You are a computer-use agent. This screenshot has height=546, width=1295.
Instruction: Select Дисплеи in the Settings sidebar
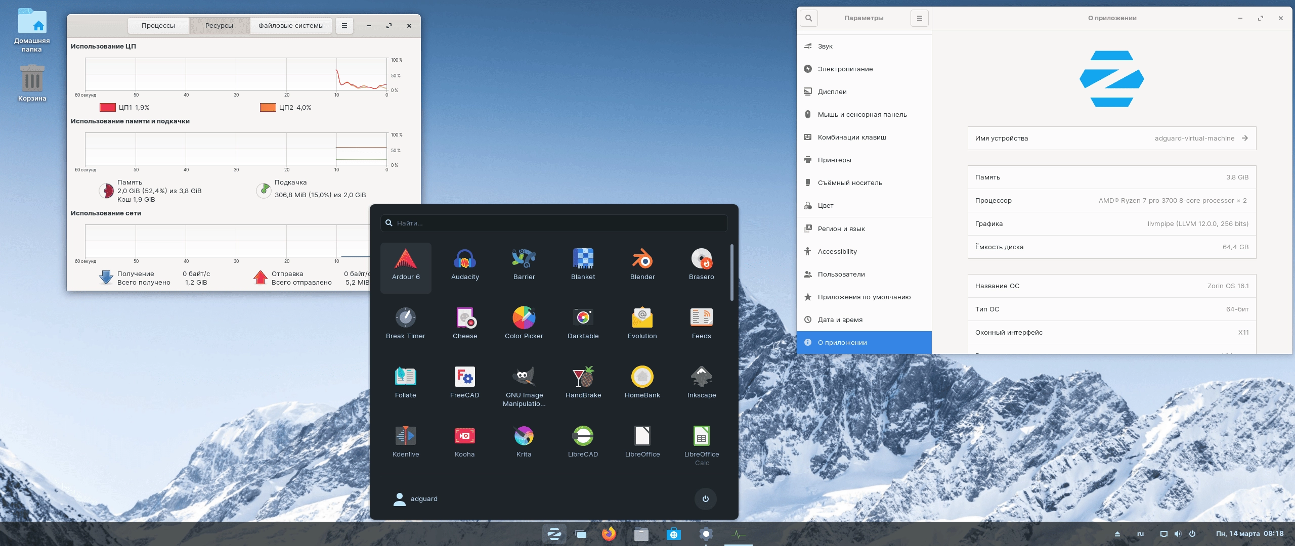(x=864, y=92)
